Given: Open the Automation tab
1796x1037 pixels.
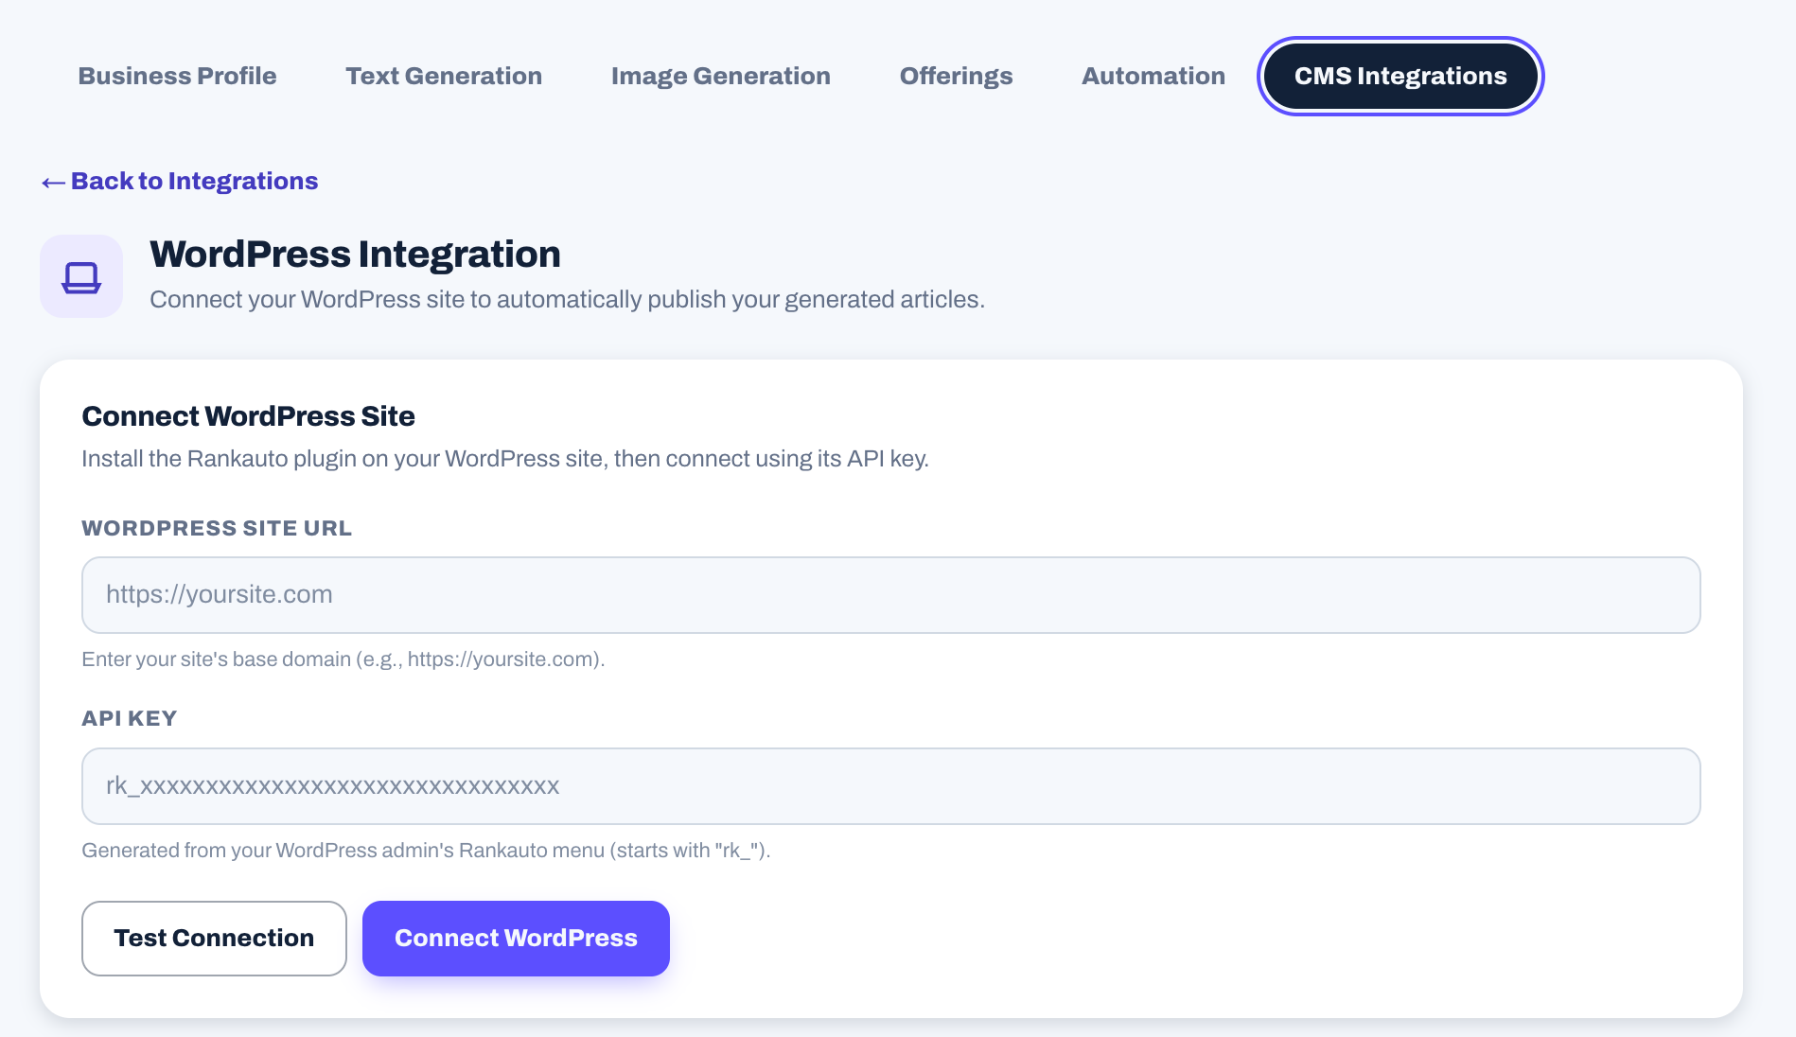Looking at the screenshot, I should point(1153,76).
